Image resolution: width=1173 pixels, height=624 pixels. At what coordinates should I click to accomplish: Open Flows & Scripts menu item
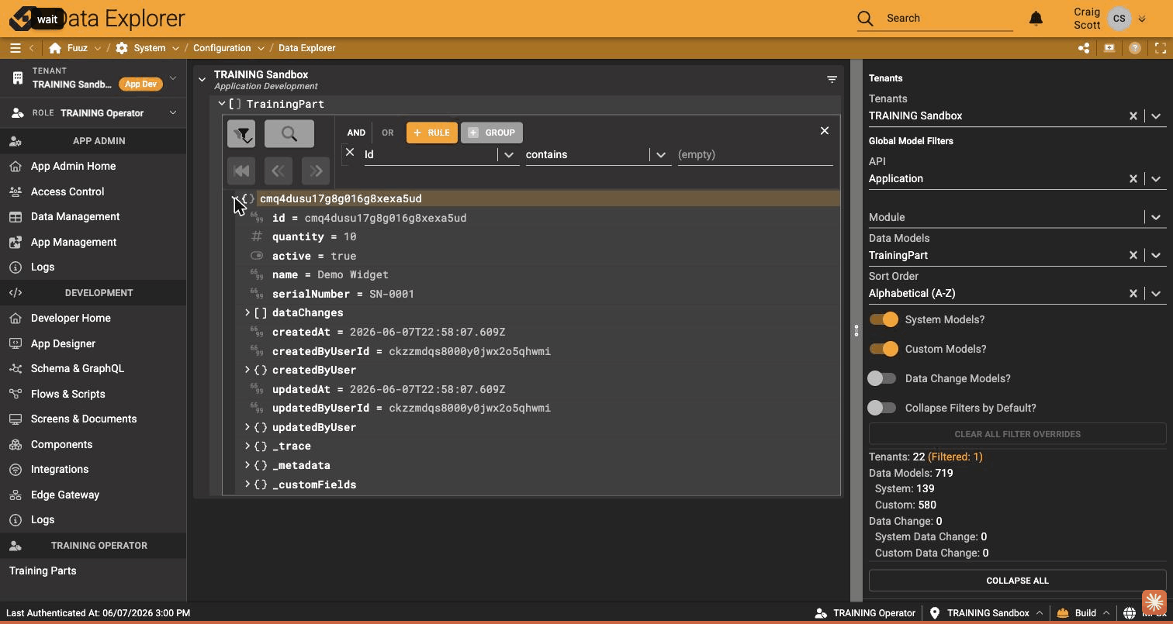coord(68,394)
